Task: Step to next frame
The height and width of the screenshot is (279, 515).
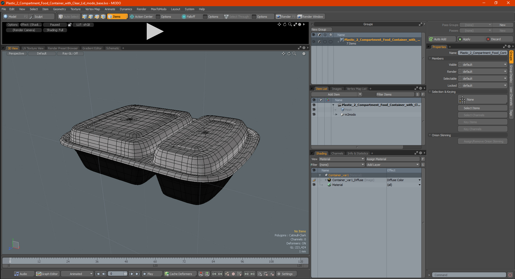Action: (131, 274)
